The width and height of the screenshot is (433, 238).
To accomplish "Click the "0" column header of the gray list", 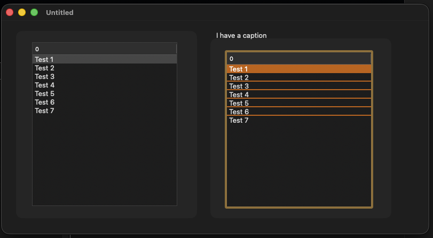I will tap(104, 49).
